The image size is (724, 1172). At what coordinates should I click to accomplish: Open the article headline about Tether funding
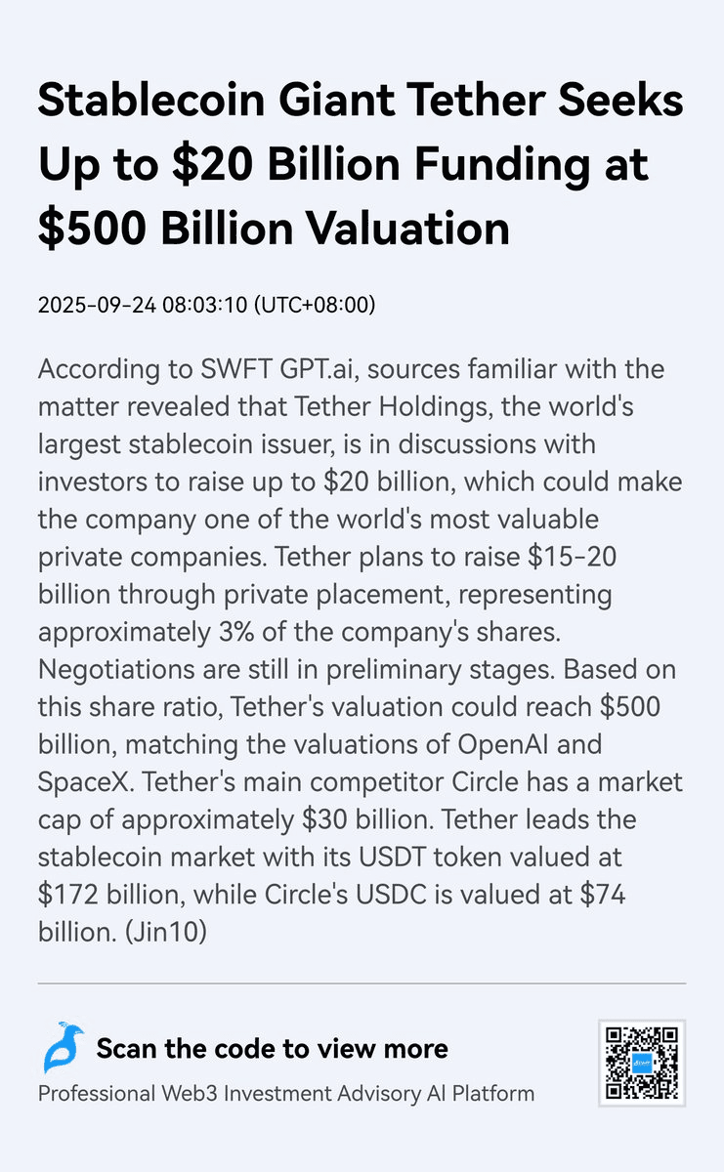coord(361,166)
